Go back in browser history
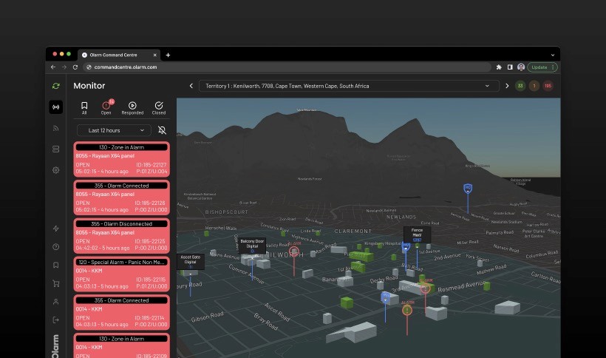 53,67
